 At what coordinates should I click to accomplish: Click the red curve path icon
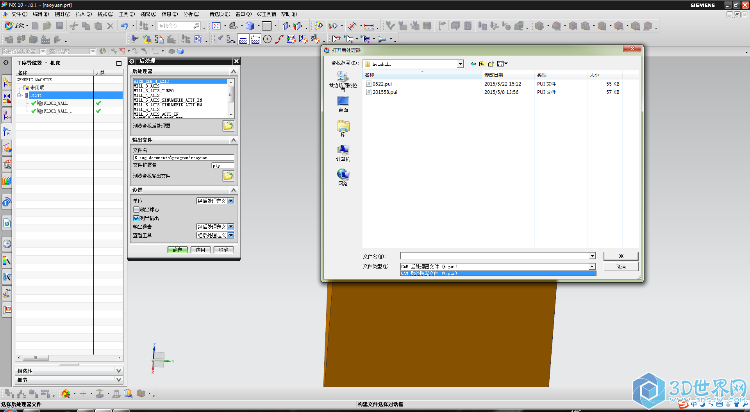(279, 39)
